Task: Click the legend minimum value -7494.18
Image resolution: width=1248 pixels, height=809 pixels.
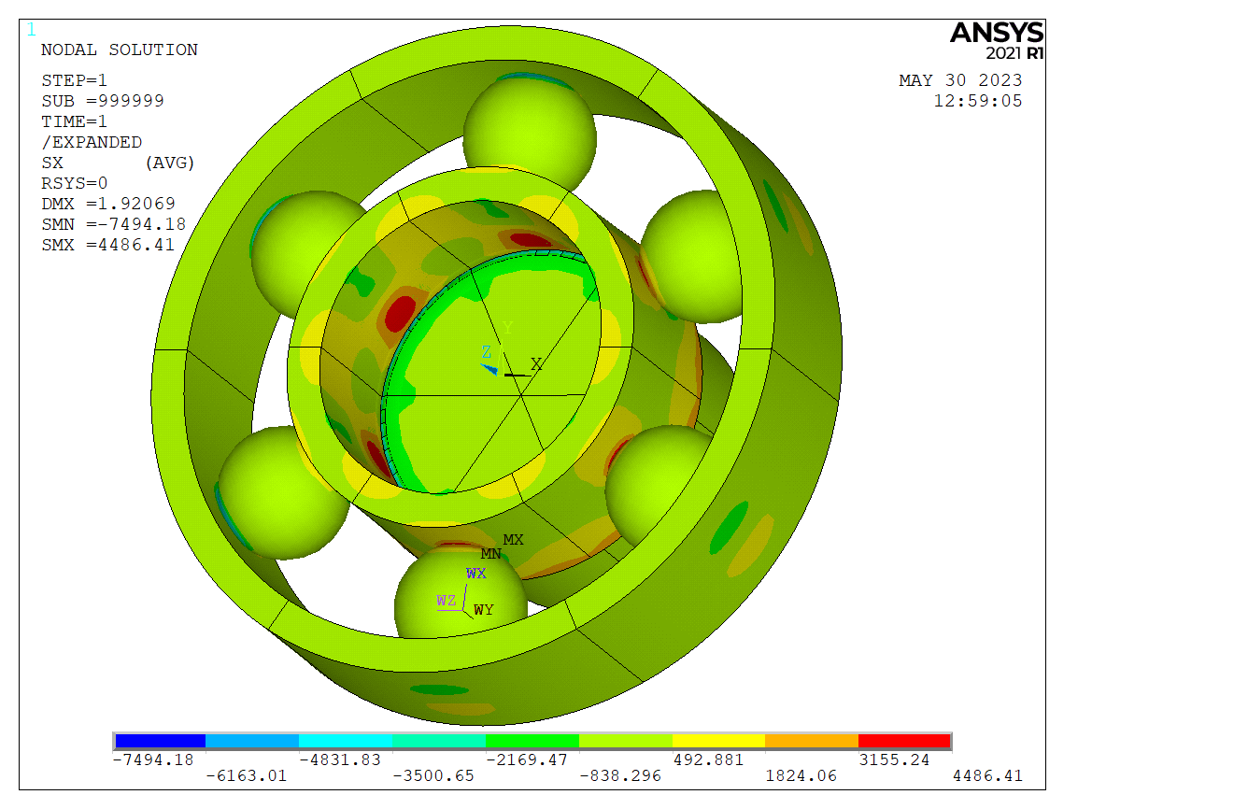Action: click(153, 759)
